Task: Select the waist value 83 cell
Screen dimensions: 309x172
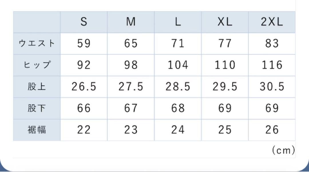Action: [x=272, y=44]
